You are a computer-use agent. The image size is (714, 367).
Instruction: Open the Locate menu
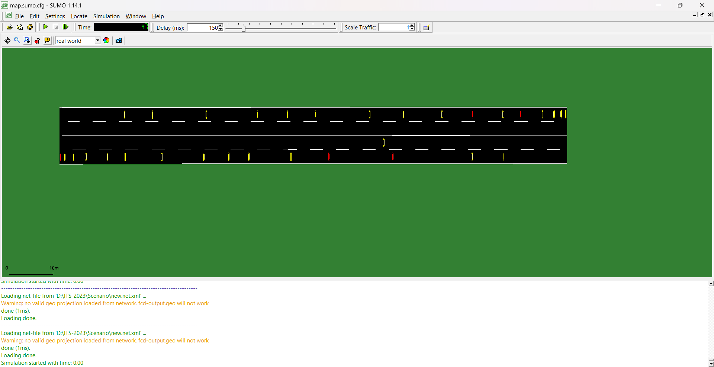click(79, 16)
